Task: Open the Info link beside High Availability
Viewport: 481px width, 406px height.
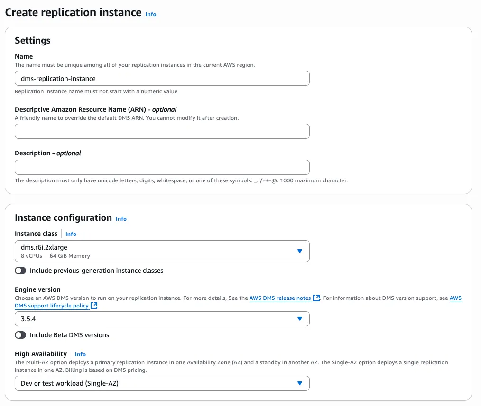Action: [x=80, y=354]
